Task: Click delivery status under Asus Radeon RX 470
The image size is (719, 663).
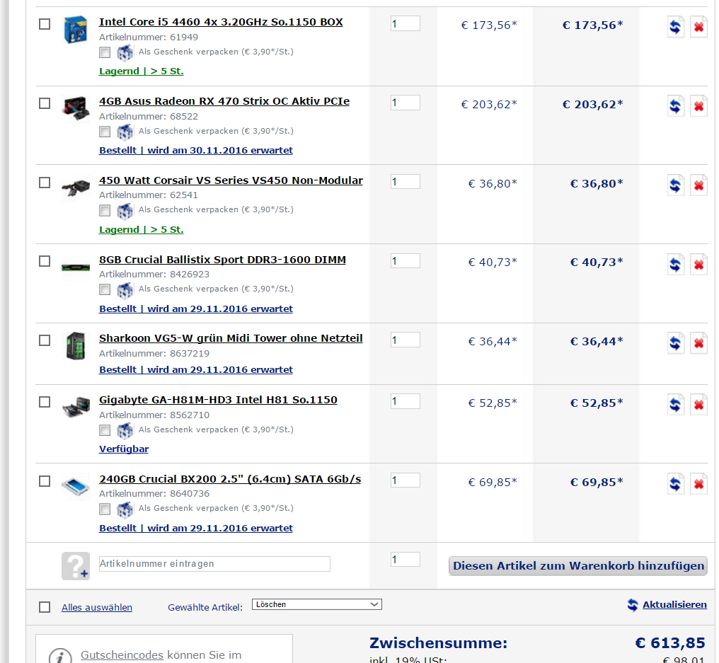Action: click(196, 151)
